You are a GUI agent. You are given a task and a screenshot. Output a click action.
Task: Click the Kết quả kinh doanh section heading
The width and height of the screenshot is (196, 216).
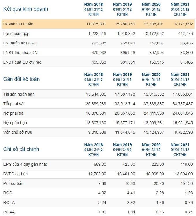point(25,9)
